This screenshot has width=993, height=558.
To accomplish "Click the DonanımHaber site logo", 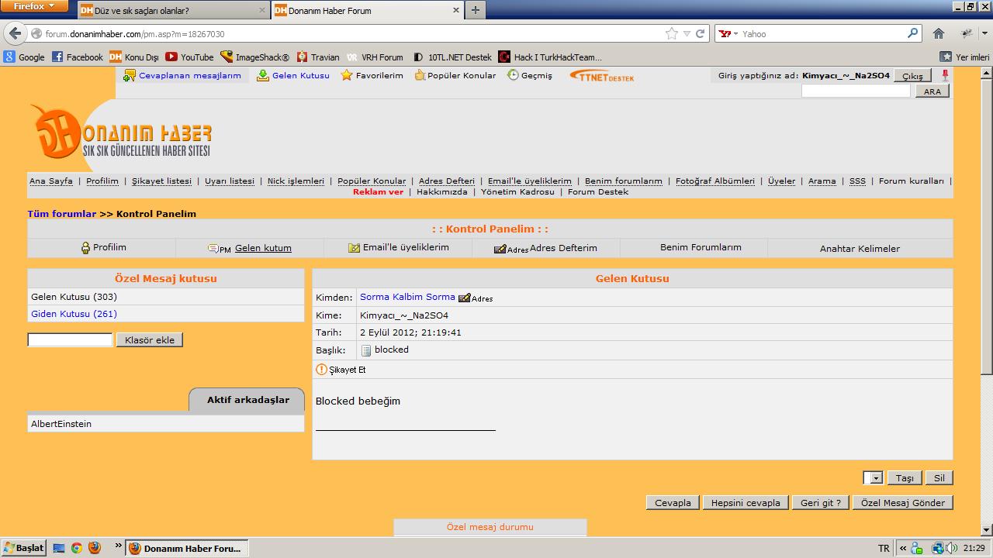I will tap(121, 133).
